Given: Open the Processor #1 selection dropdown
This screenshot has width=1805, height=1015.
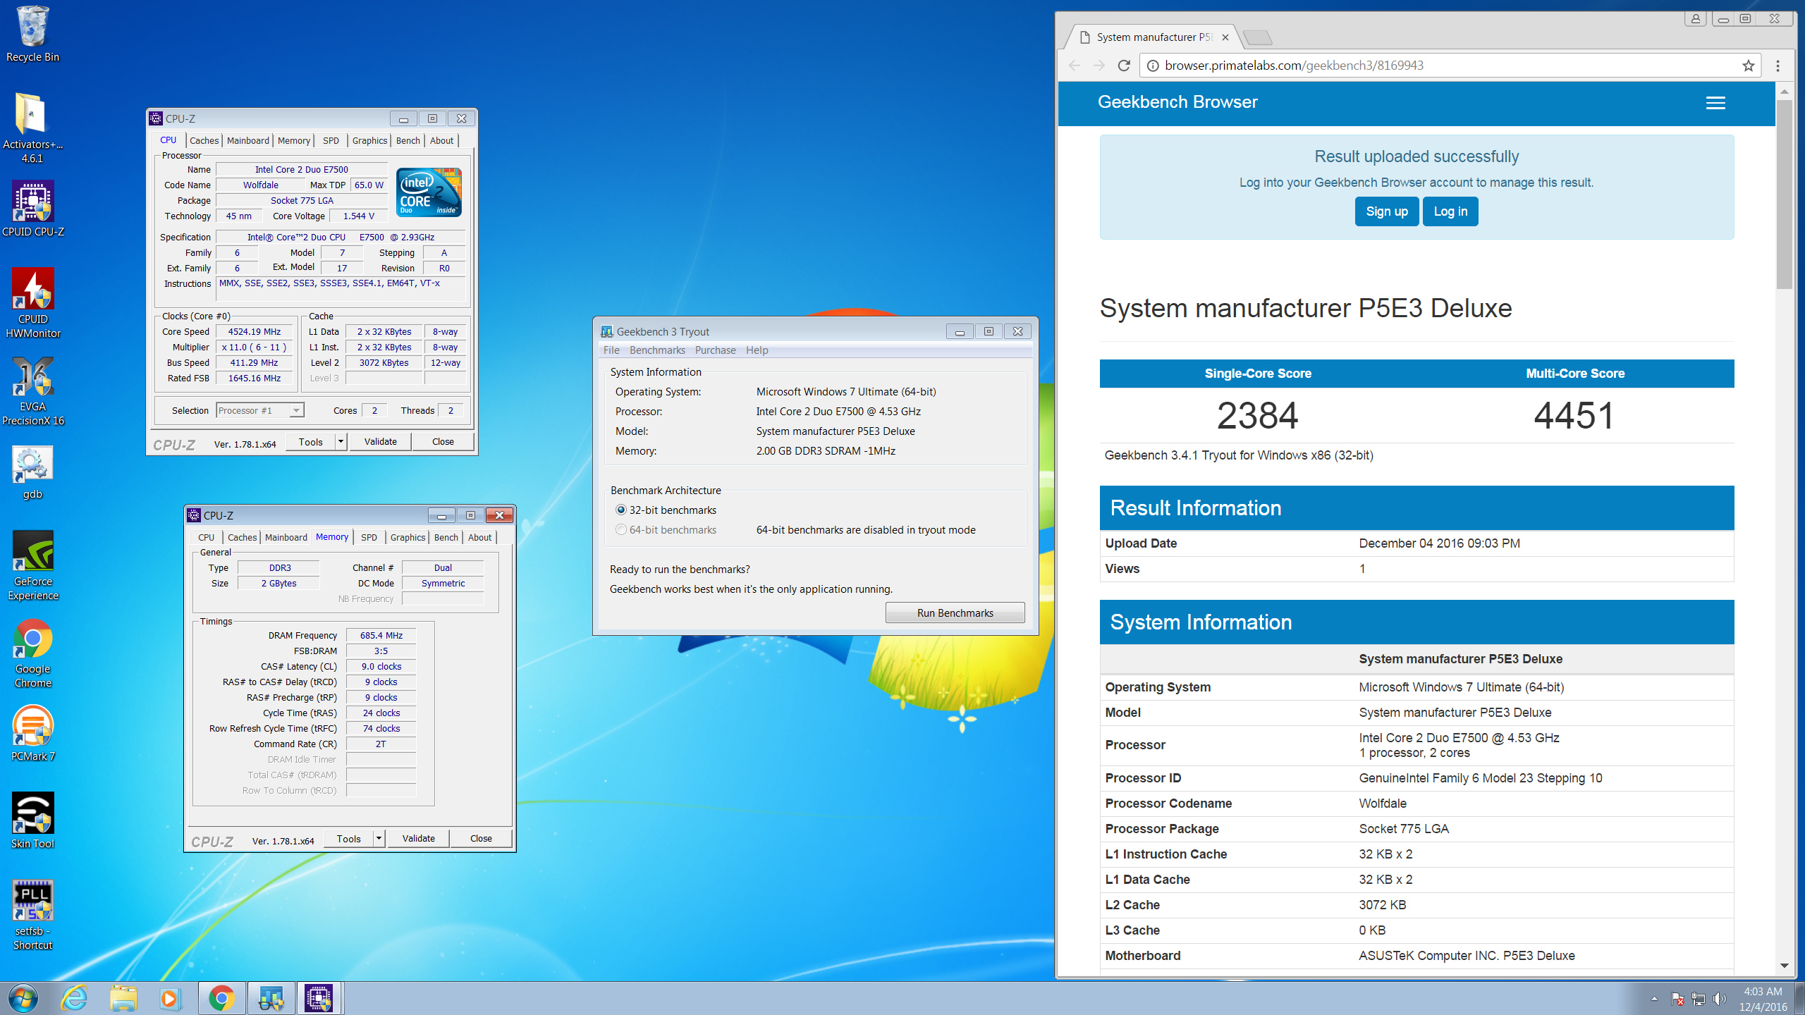Looking at the screenshot, I should pos(259,410).
